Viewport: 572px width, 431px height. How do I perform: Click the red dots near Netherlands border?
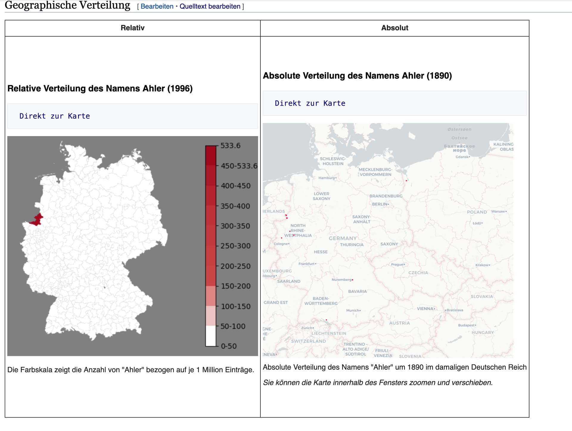[x=286, y=216]
